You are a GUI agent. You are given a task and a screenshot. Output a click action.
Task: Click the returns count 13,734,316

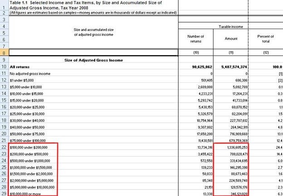coord(205,147)
